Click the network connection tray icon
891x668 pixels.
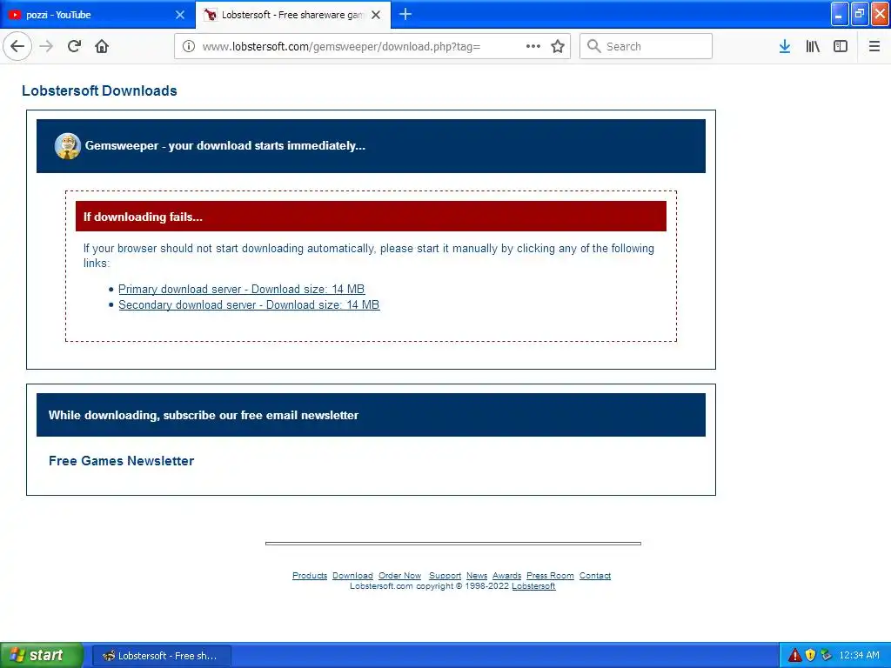tap(827, 656)
